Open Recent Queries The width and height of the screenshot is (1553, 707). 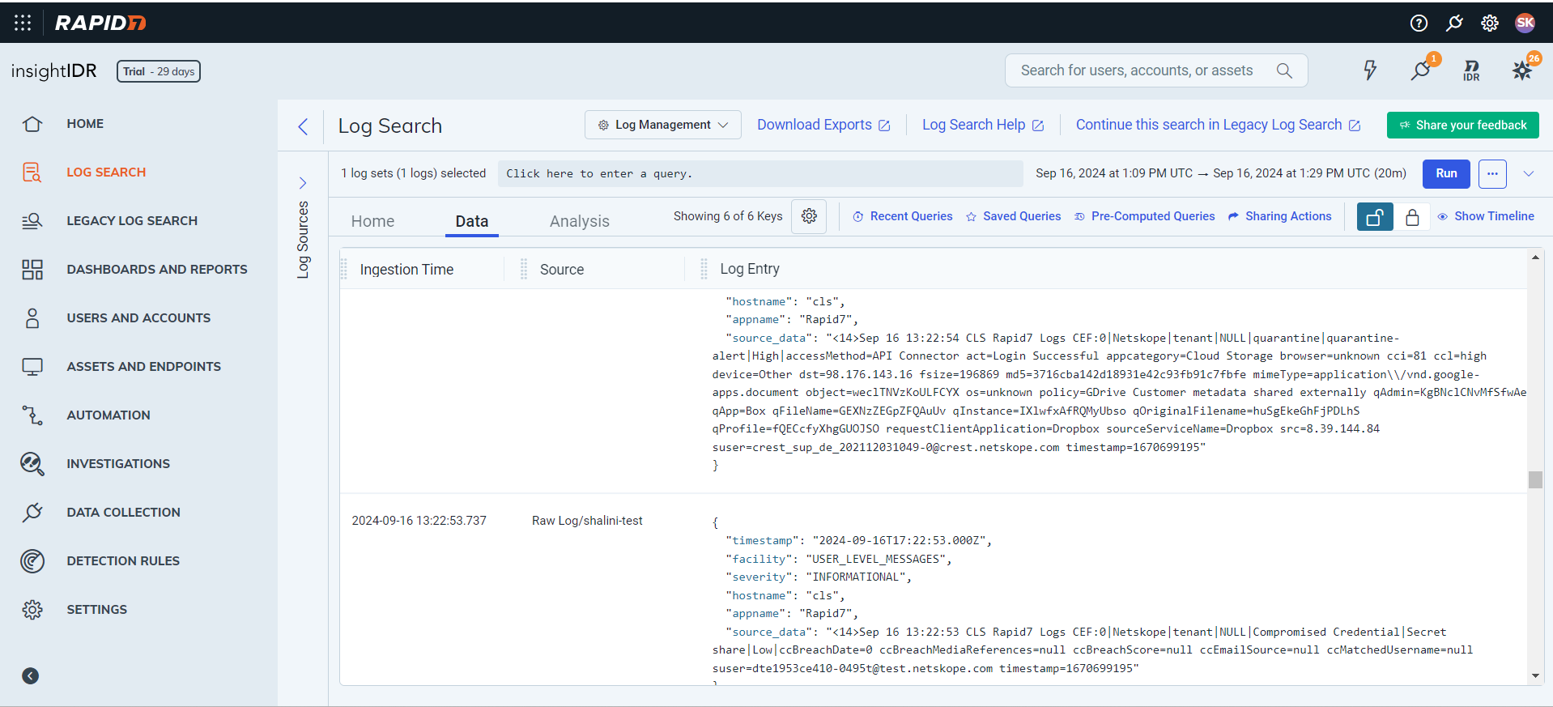point(903,216)
